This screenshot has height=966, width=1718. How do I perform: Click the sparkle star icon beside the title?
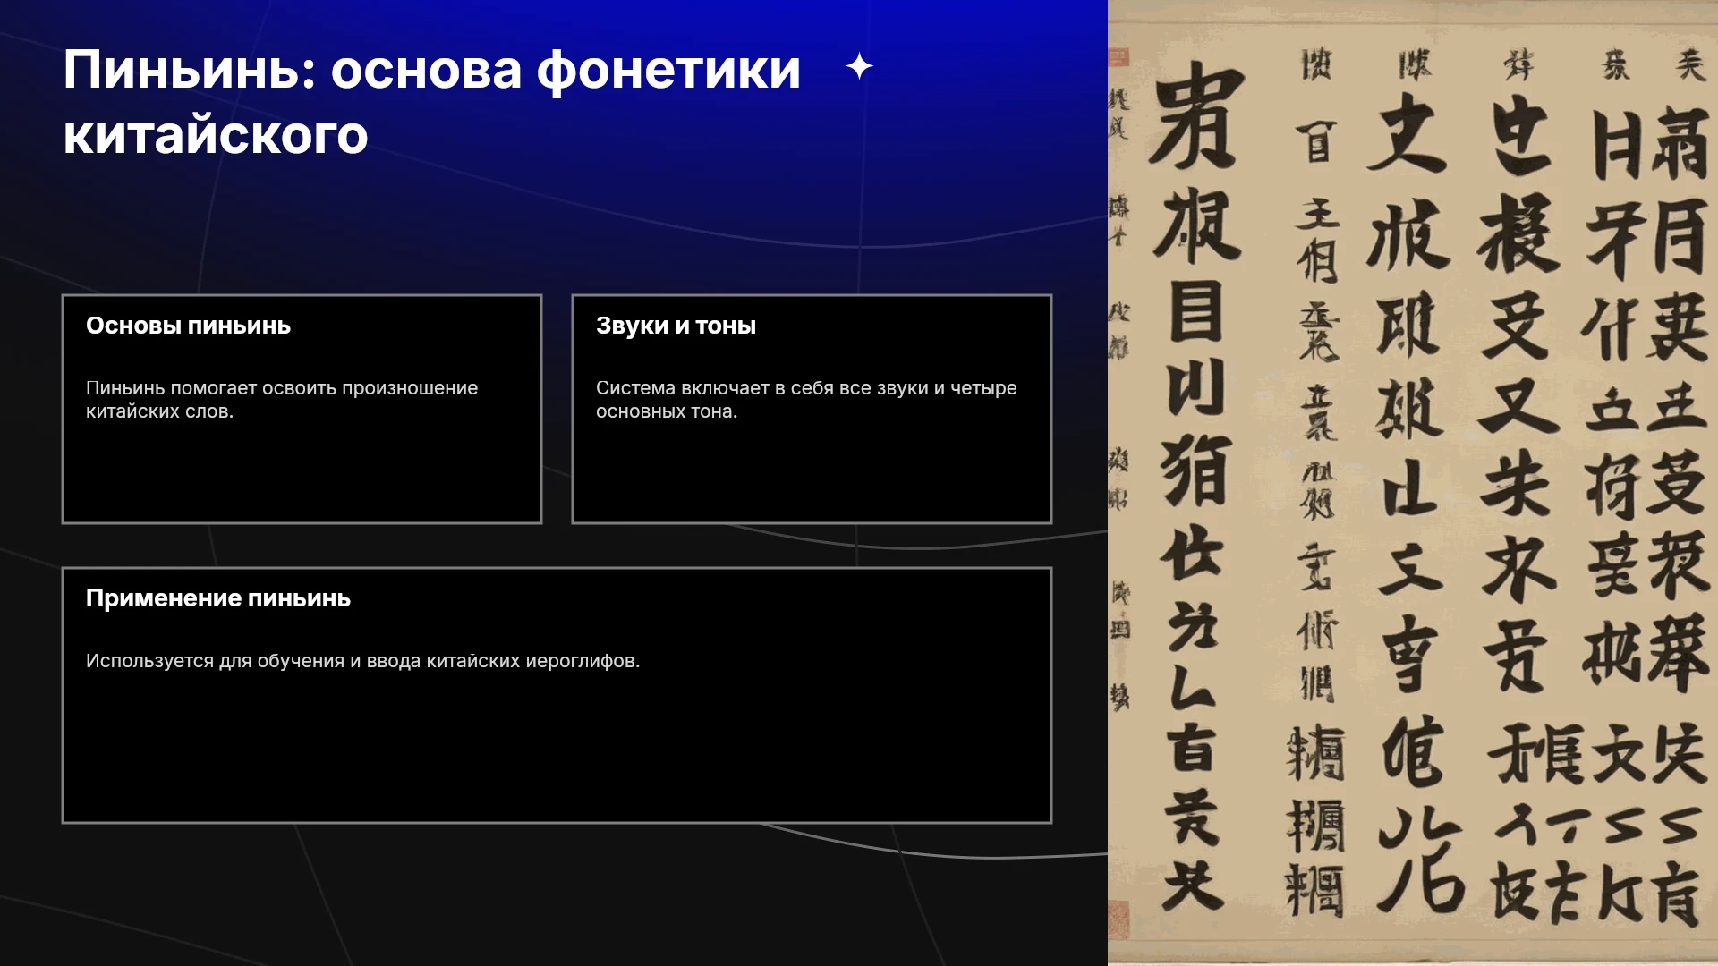tap(859, 66)
